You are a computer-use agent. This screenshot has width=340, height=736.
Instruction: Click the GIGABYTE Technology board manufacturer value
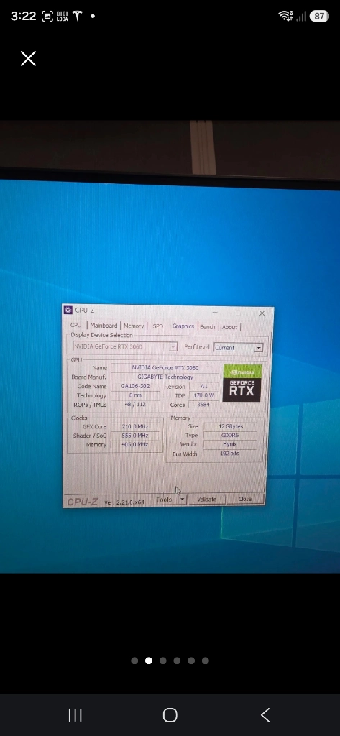pyautogui.click(x=165, y=377)
